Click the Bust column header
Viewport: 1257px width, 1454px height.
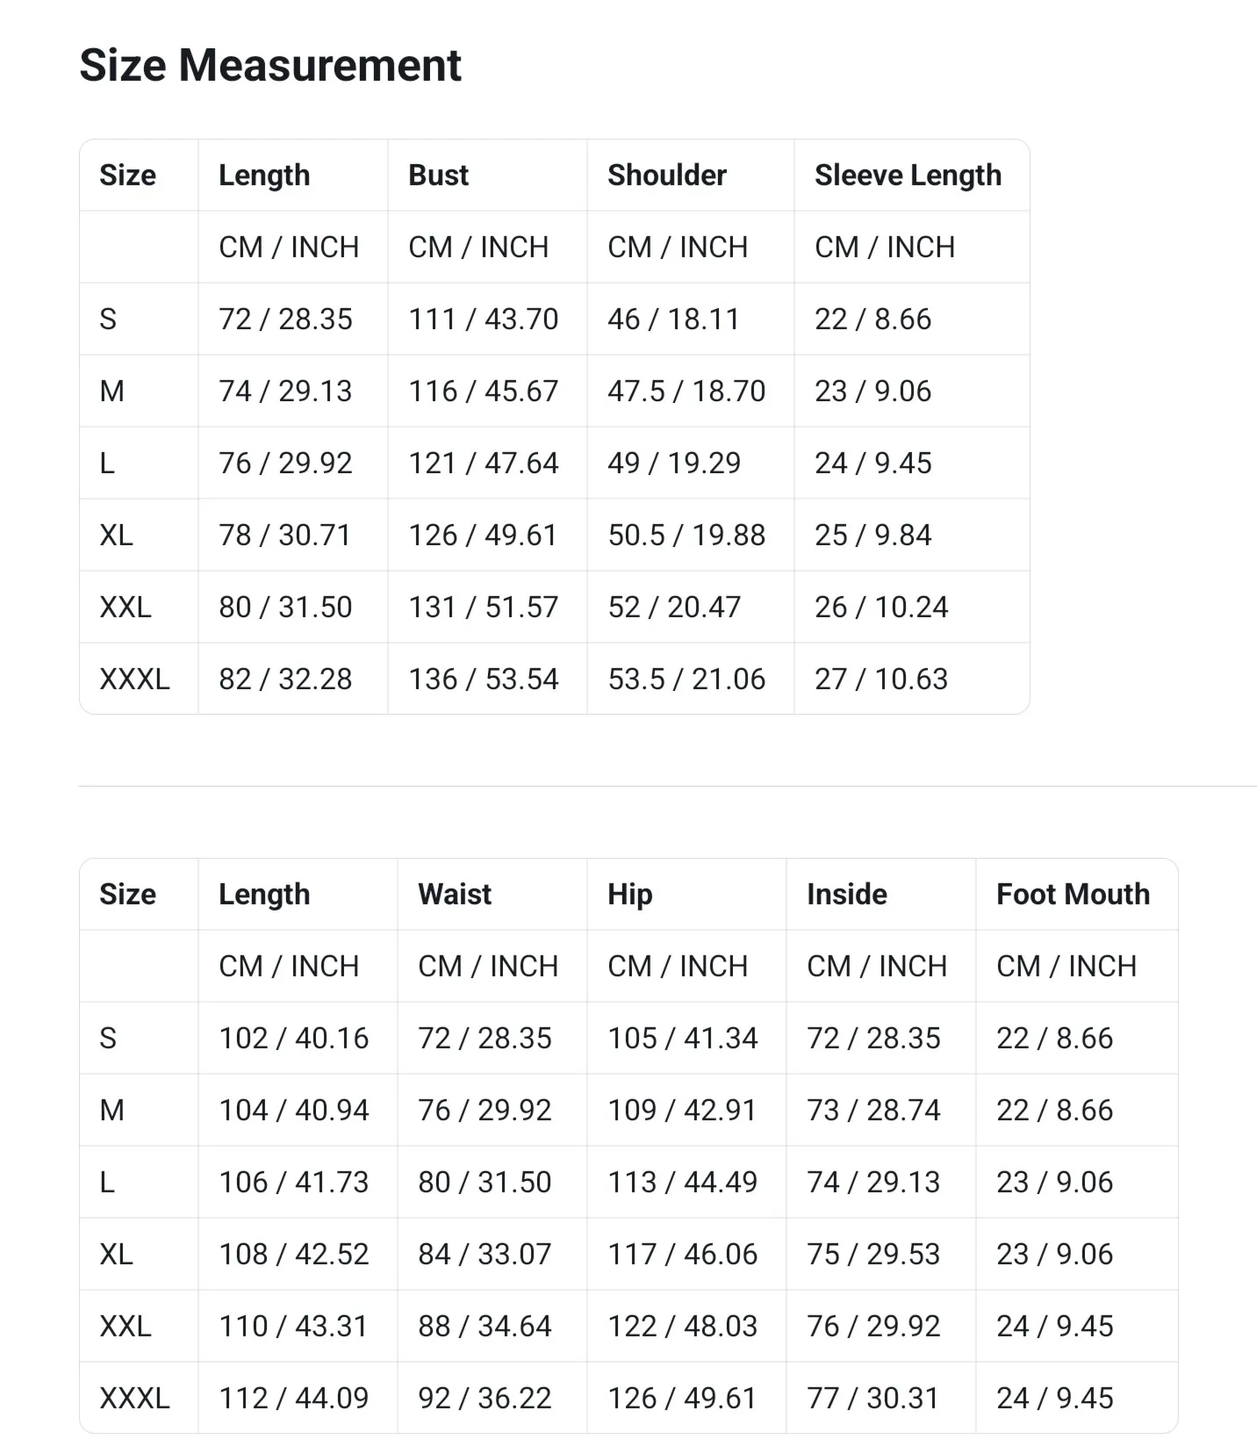click(438, 175)
